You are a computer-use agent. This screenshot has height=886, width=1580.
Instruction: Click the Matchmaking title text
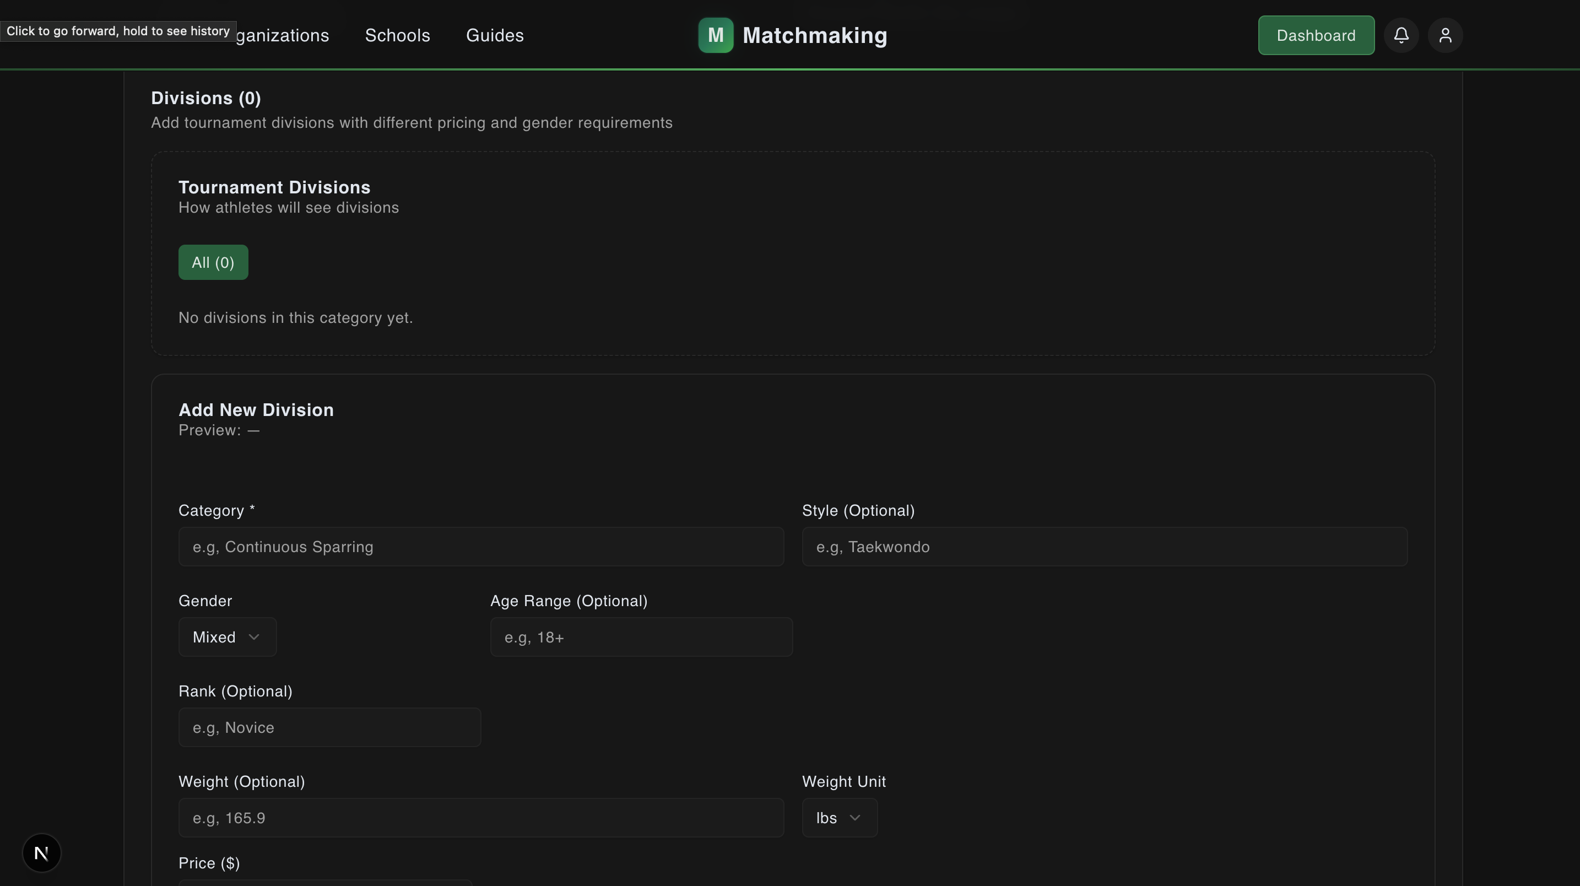(815, 35)
